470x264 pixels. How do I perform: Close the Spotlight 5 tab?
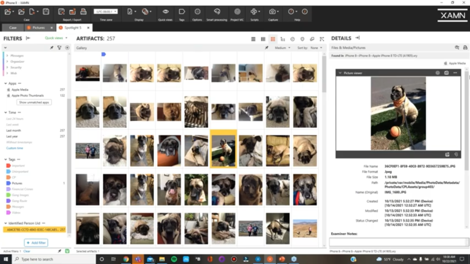coord(88,27)
